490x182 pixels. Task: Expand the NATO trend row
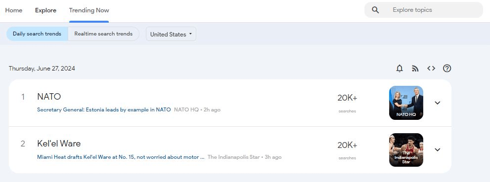pos(438,103)
